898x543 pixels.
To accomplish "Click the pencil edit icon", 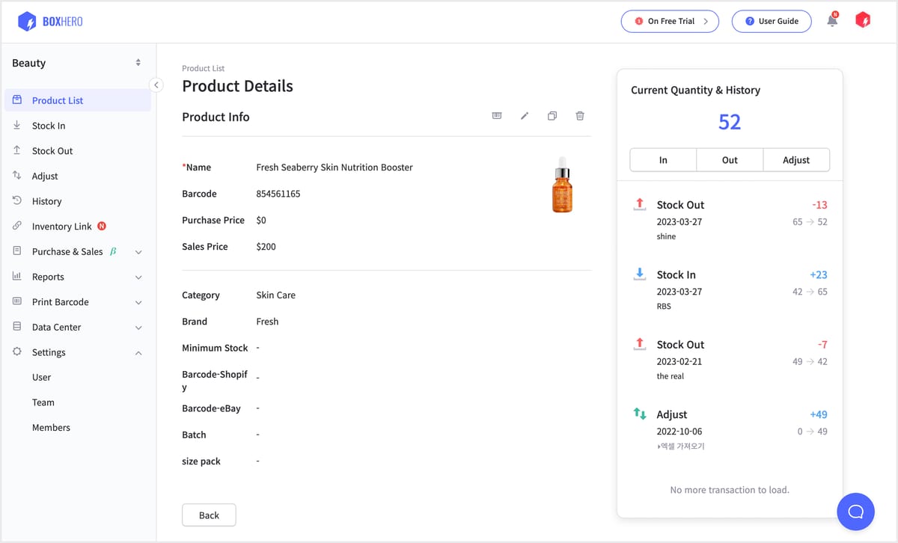I will pos(525,116).
